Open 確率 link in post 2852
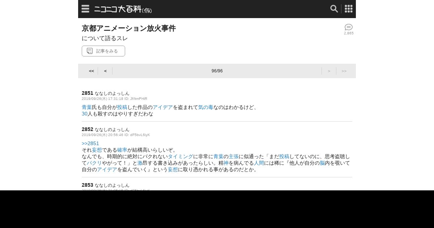This screenshot has height=228, width=434. (x=122, y=150)
